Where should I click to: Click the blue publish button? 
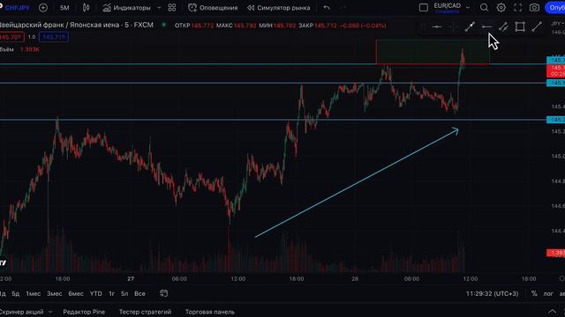tap(555, 8)
